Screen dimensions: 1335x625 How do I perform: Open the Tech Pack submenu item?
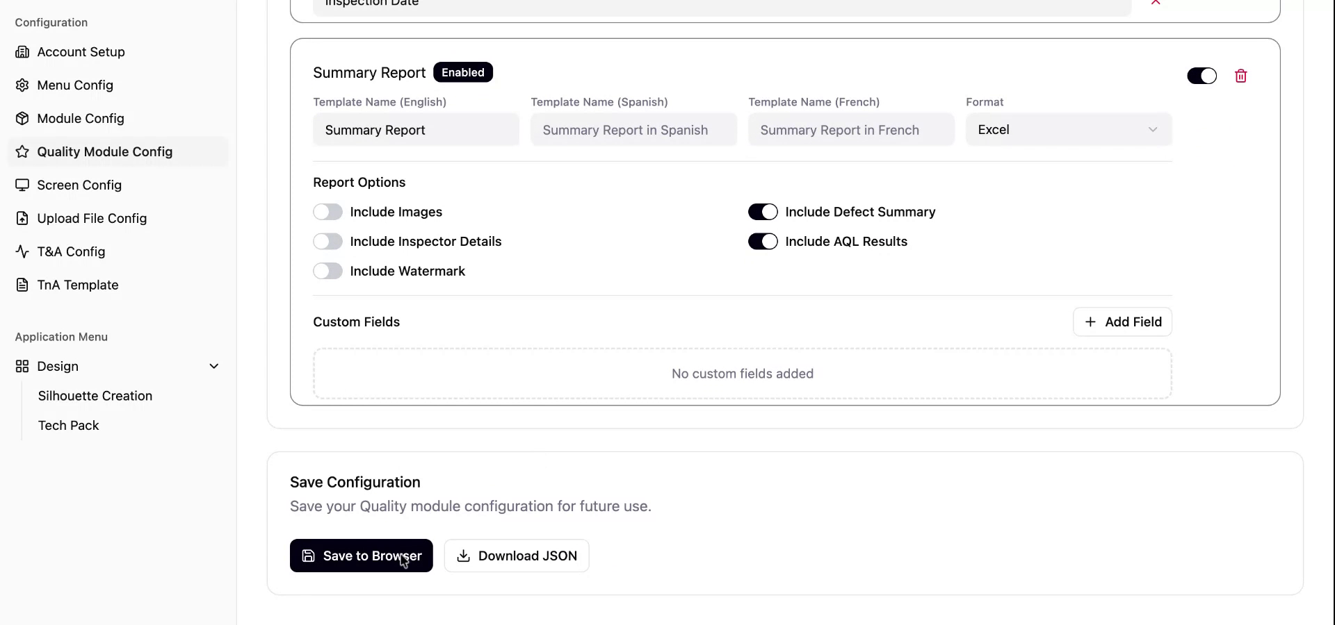tap(68, 426)
